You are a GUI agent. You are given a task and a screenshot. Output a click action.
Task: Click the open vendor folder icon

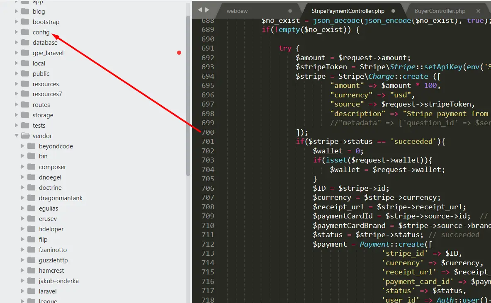25,136
